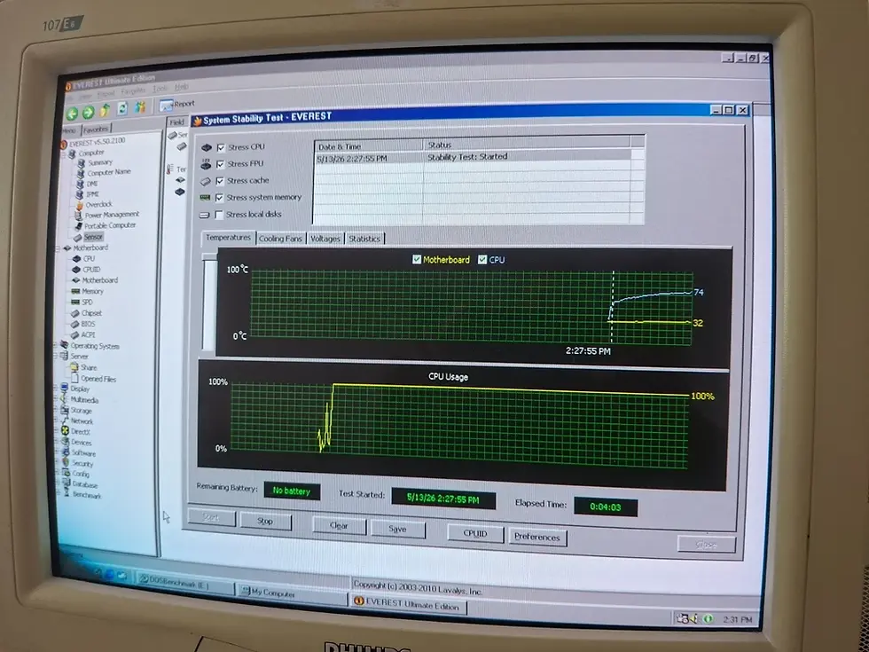Switch to the Cooling Fans tab
Image resolution: width=869 pixels, height=652 pixels.
[280, 239]
